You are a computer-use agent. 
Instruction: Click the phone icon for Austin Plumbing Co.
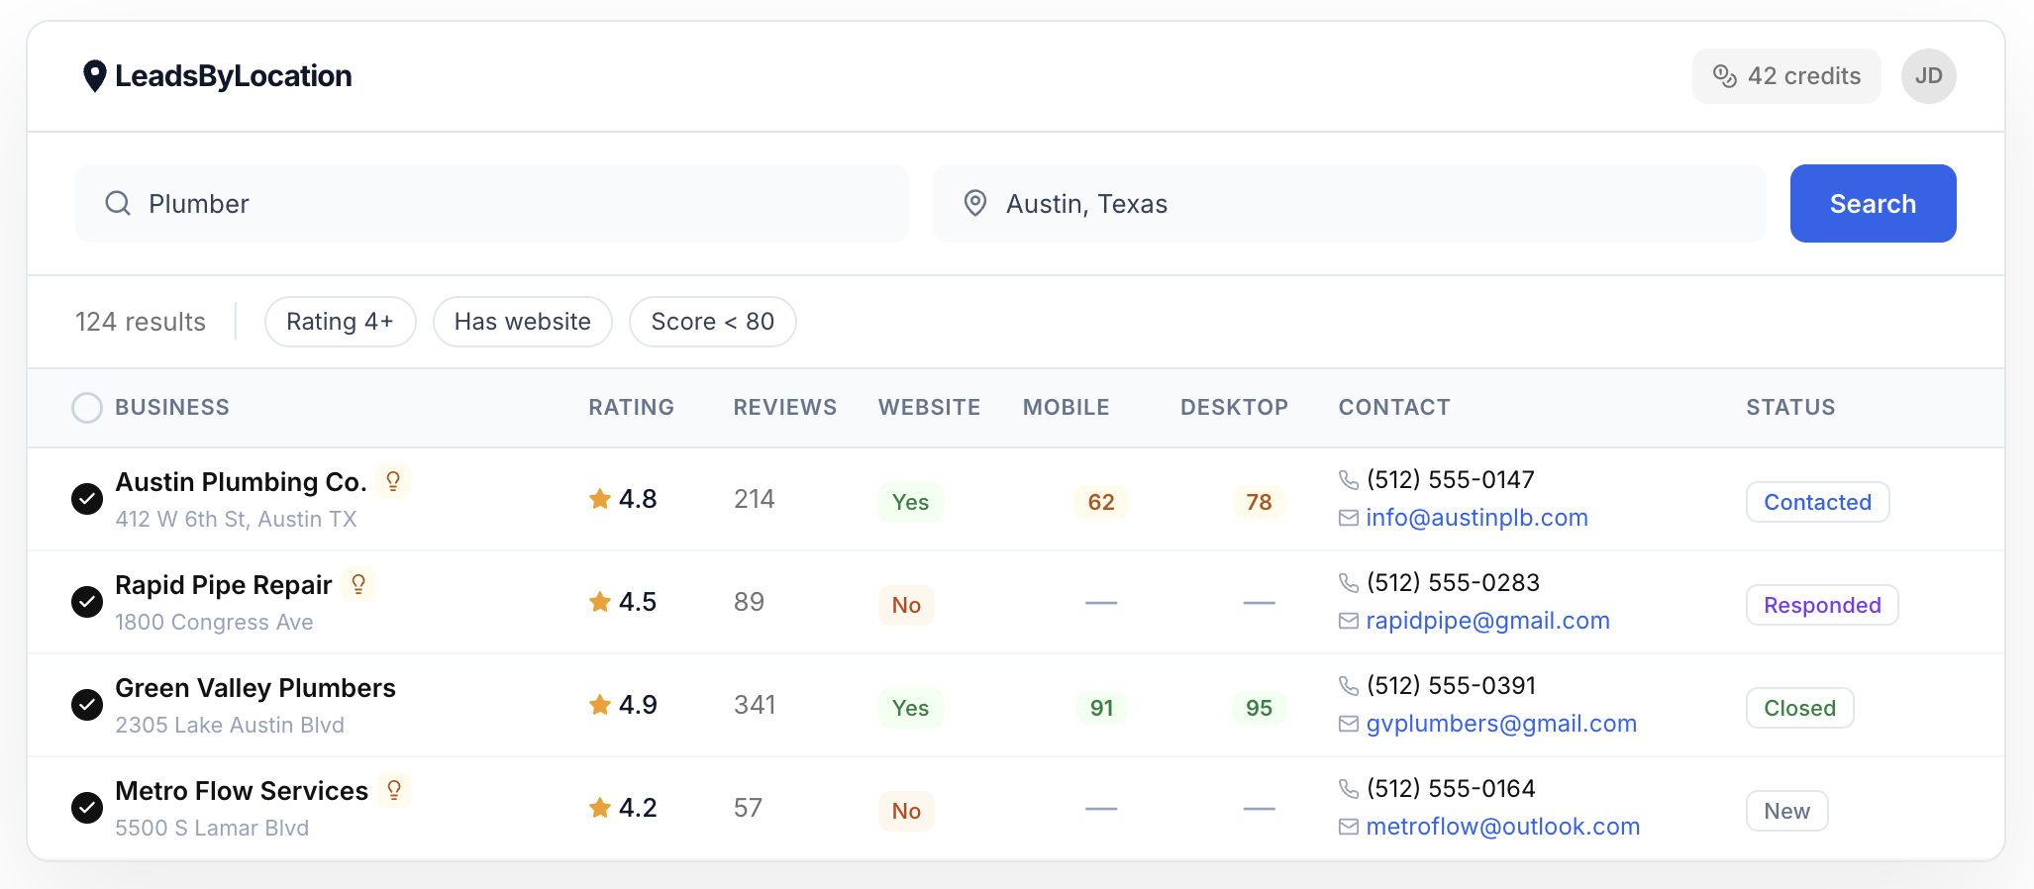[x=1348, y=480]
